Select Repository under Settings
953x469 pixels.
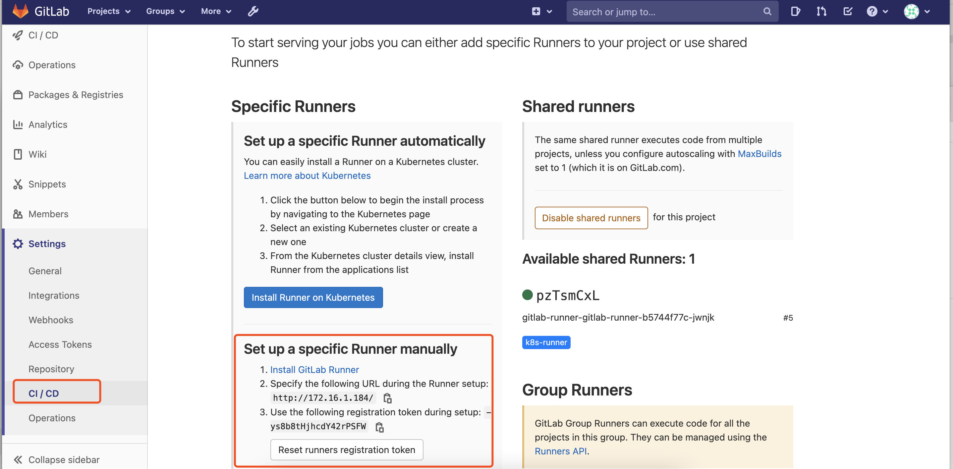point(51,369)
